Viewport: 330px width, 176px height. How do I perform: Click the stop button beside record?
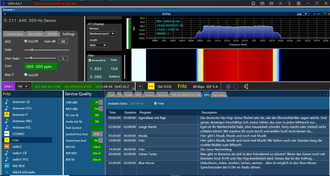pyautogui.click(x=235, y=87)
